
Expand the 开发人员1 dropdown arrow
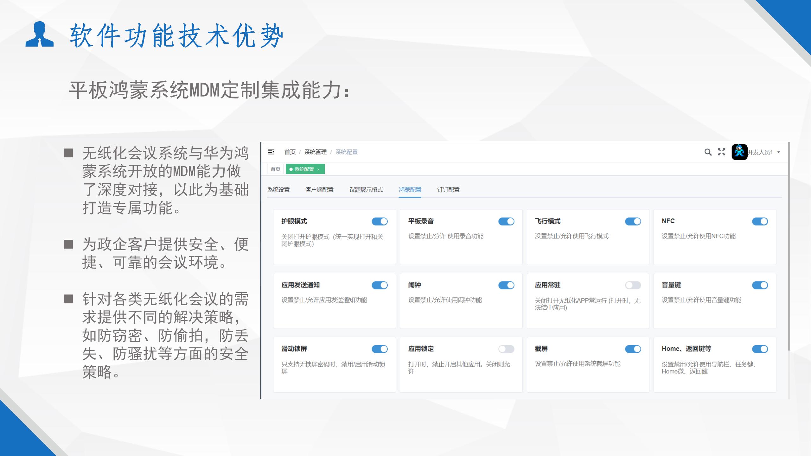coord(779,152)
